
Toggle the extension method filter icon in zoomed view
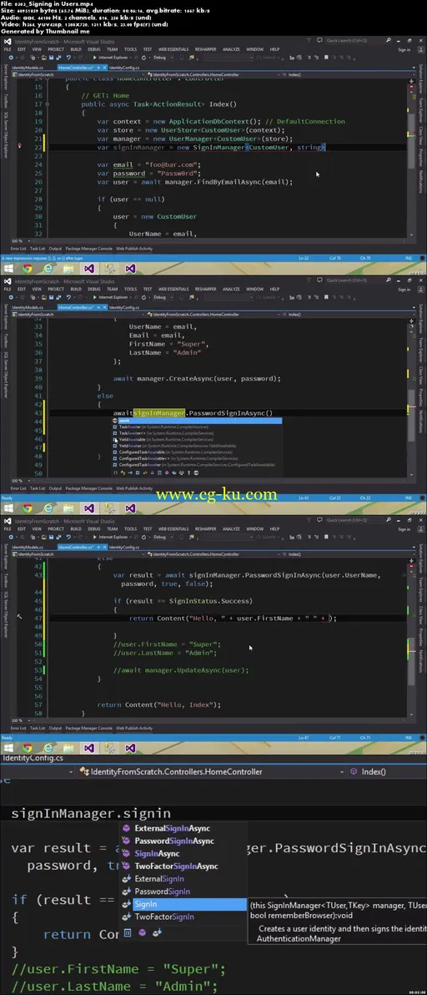point(157,933)
